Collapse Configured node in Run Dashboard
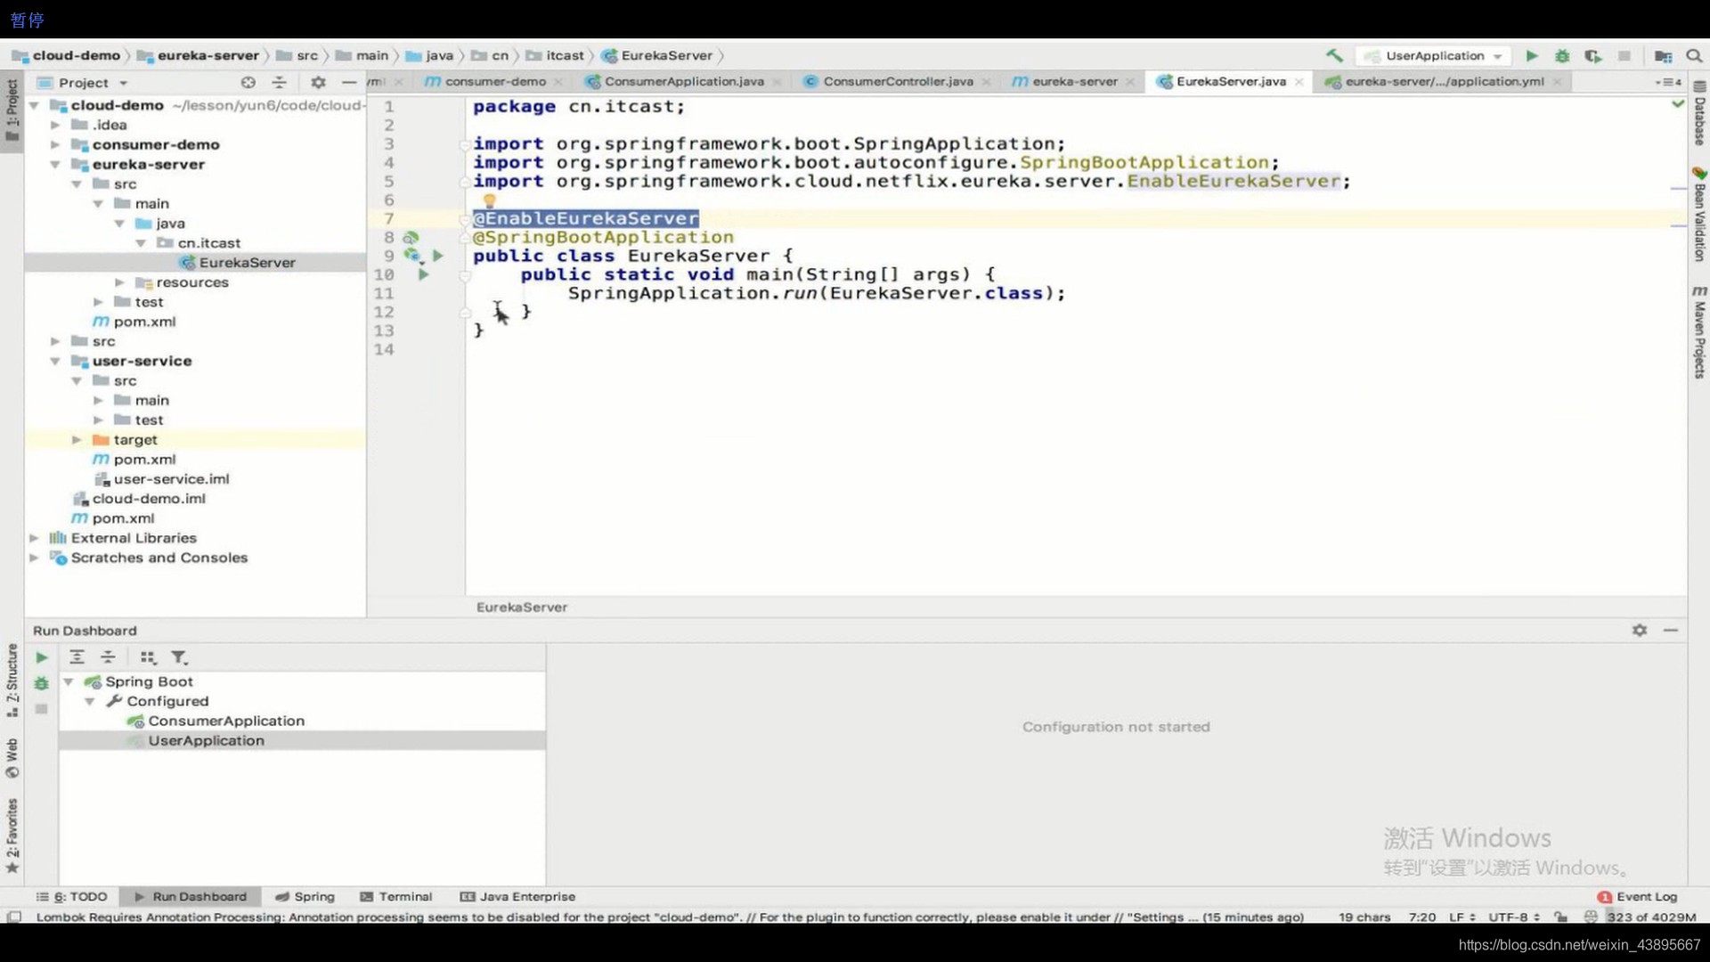Viewport: 1710px width, 962px height. 90,701
